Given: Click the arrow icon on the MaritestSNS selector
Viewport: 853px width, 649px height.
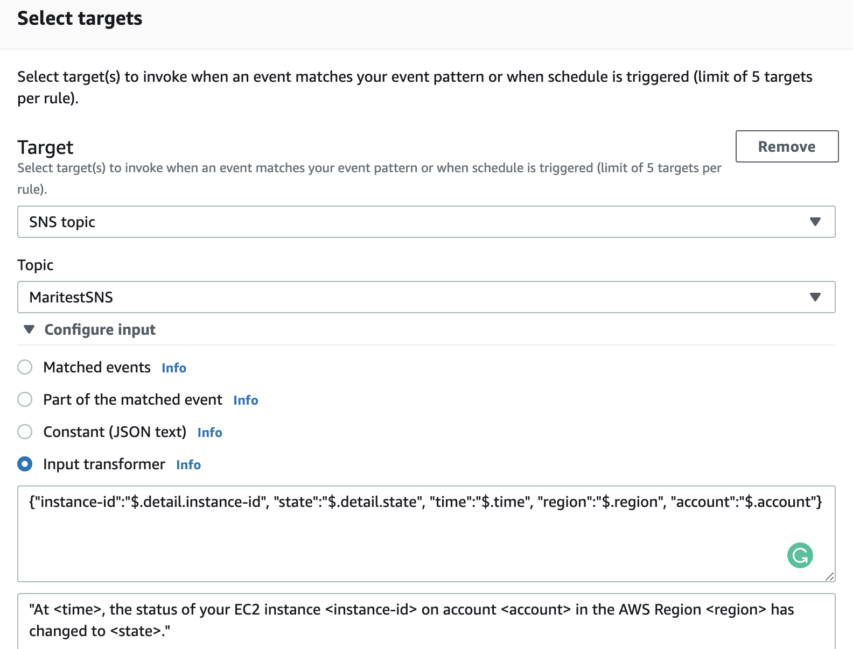Looking at the screenshot, I should coord(815,297).
